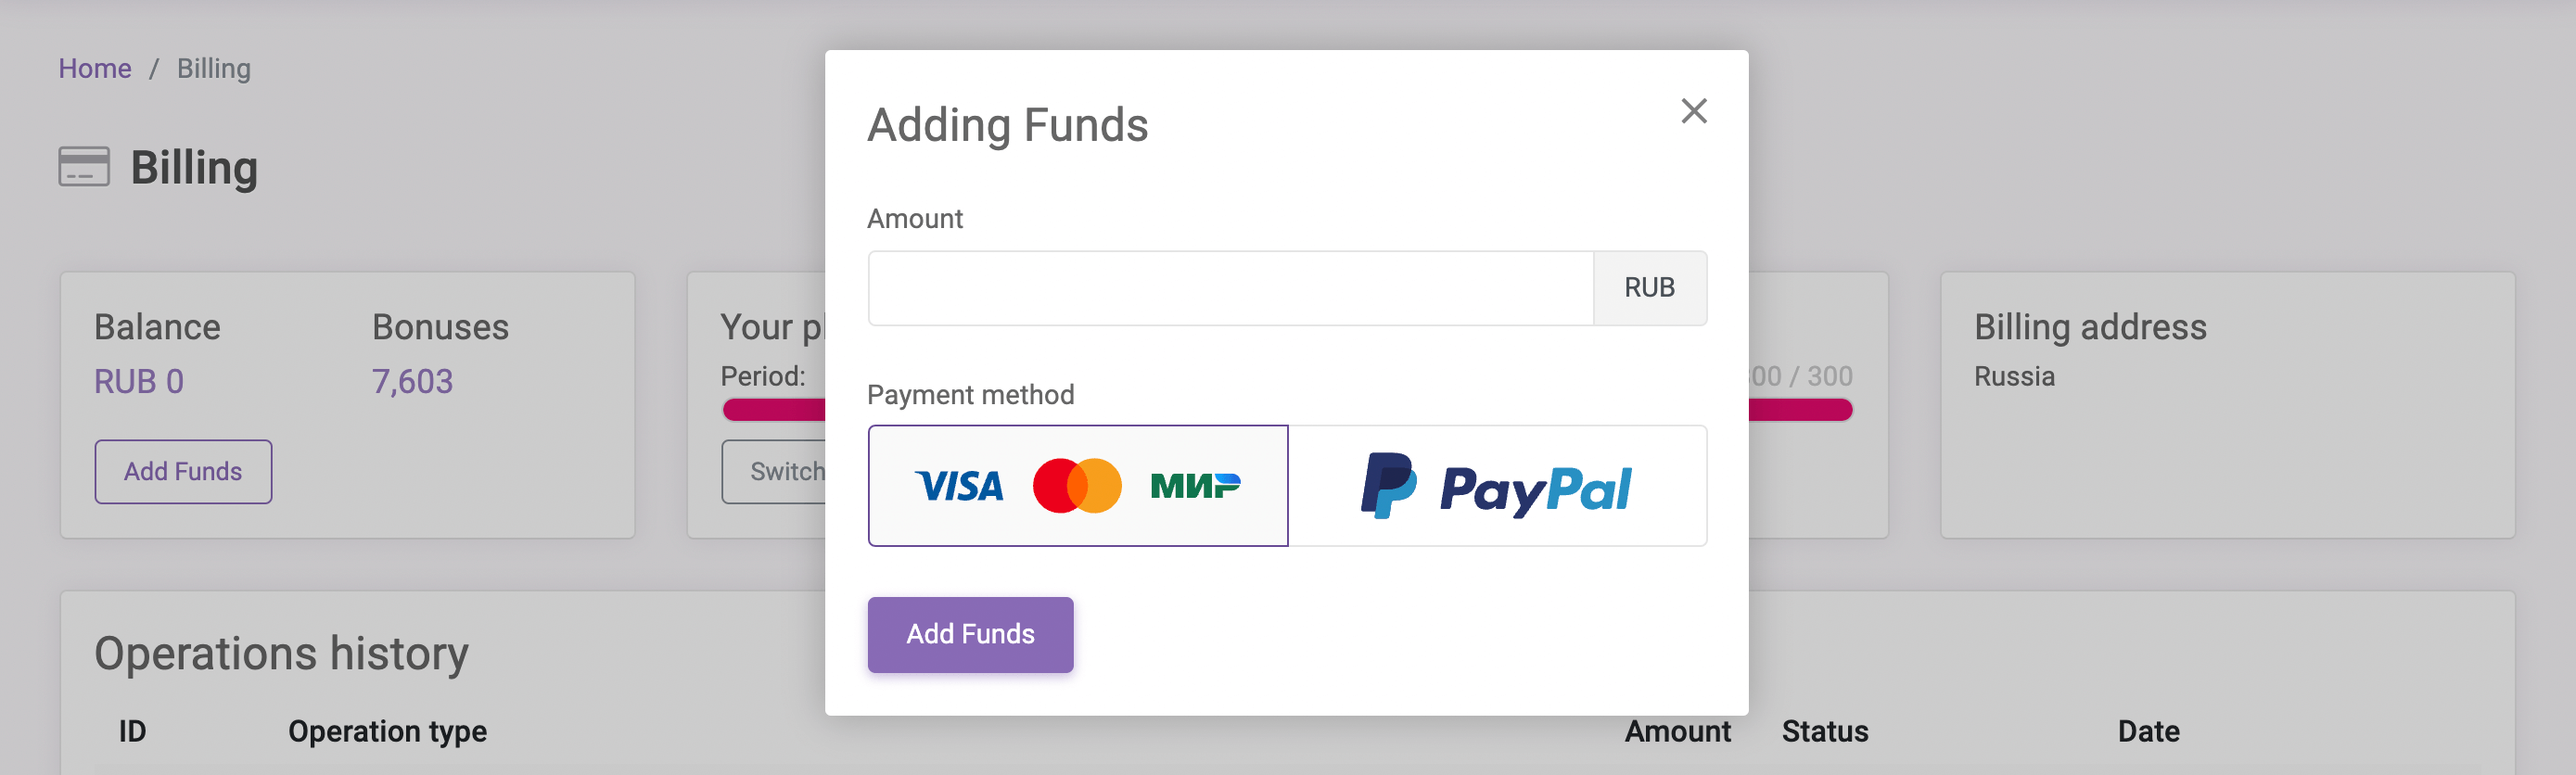The image size is (2576, 775).
Task: Focus the Amount input field
Action: [1230, 288]
